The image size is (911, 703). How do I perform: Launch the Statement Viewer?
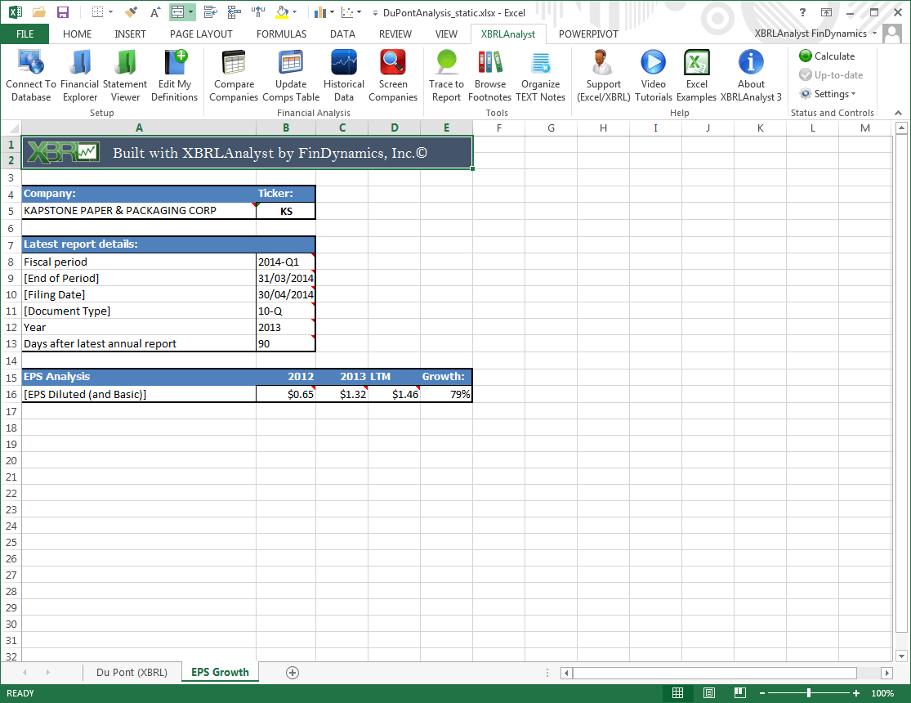click(x=125, y=76)
